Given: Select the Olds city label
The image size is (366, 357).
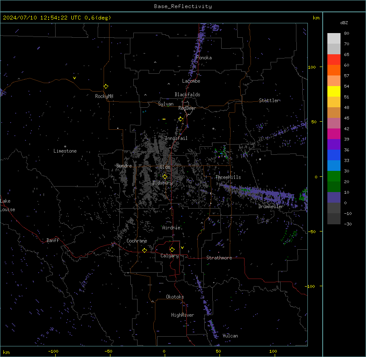Looking at the screenshot, I should point(165,167).
